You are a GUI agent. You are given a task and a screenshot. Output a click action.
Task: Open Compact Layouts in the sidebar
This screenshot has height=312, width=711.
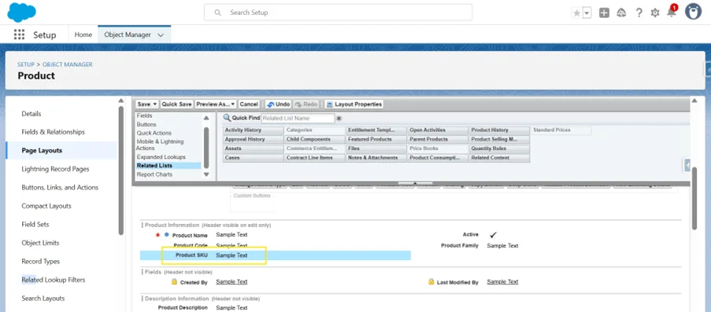(46, 206)
